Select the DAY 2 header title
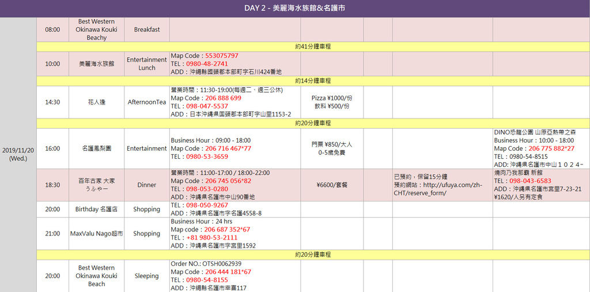 (294, 8)
